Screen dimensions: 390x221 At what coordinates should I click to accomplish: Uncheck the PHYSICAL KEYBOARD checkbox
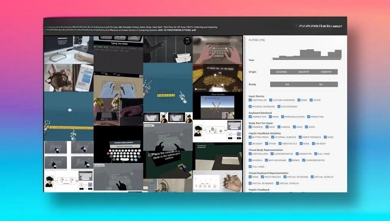coord(250,107)
